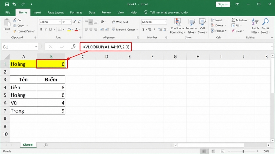Expand the font size dropdown
This screenshot has height=154, width=275.
coord(70,22)
